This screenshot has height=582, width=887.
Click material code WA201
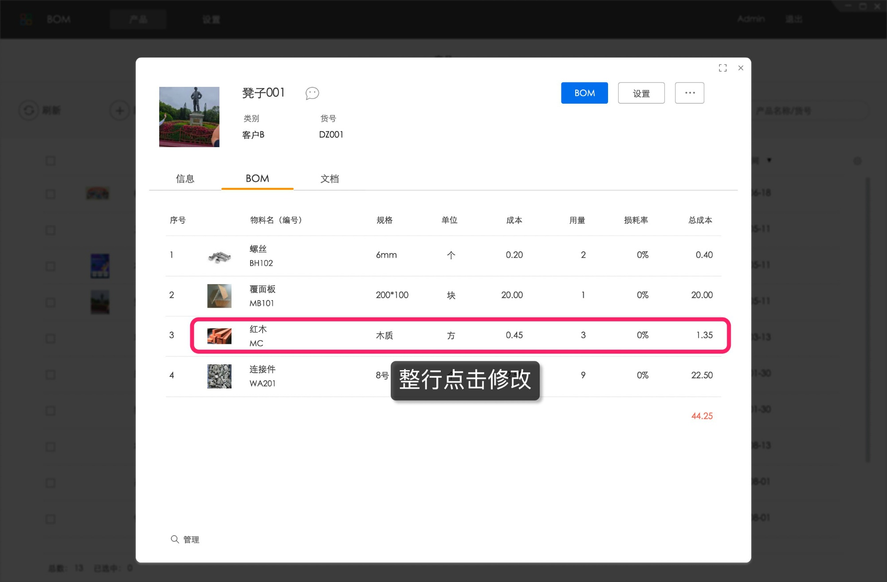263,383
